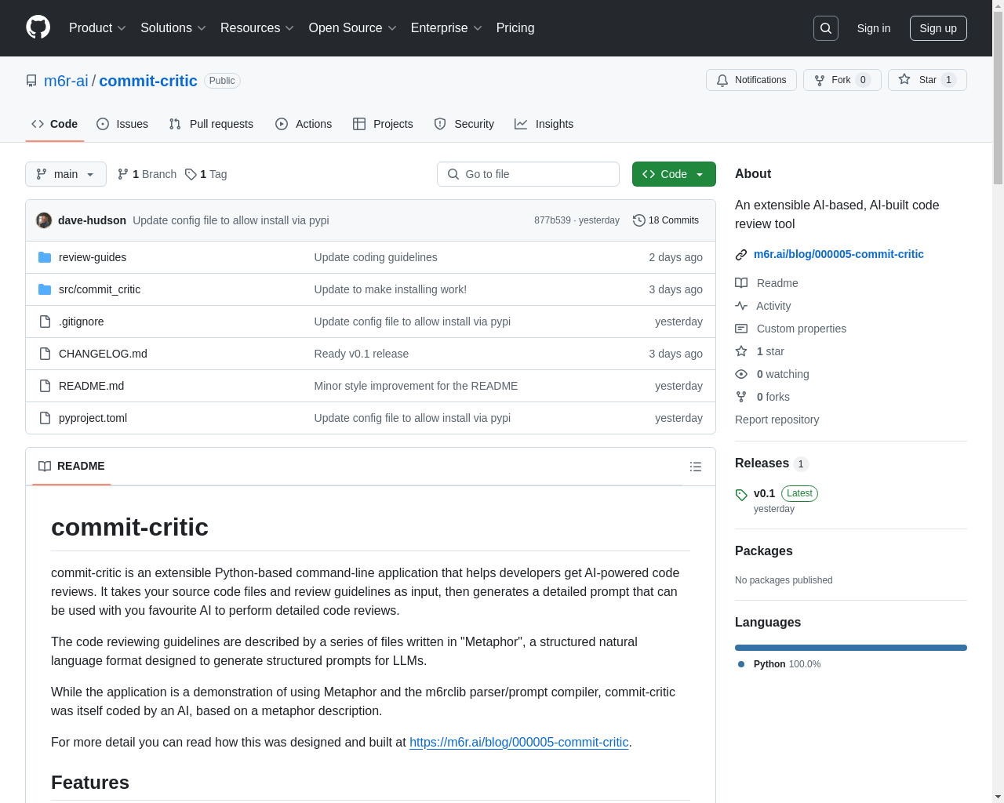This screenshot has width=1004, height=803.
Task: Click the link chain icon in About
Action: pyautogui.click(x=741, y=255)
